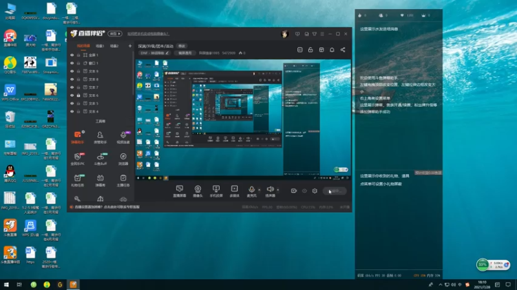The height and width of the screenshot is (290, 517).
Task: Click the start streaming button
Action: 335,191
